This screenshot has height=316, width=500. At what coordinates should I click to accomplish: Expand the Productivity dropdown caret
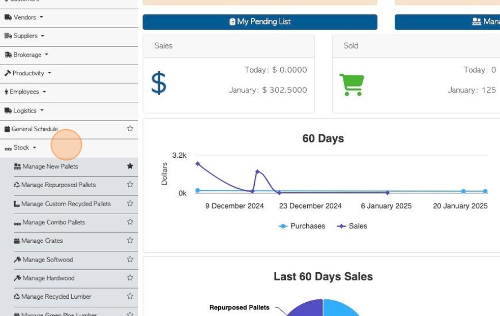pos(49,73)
